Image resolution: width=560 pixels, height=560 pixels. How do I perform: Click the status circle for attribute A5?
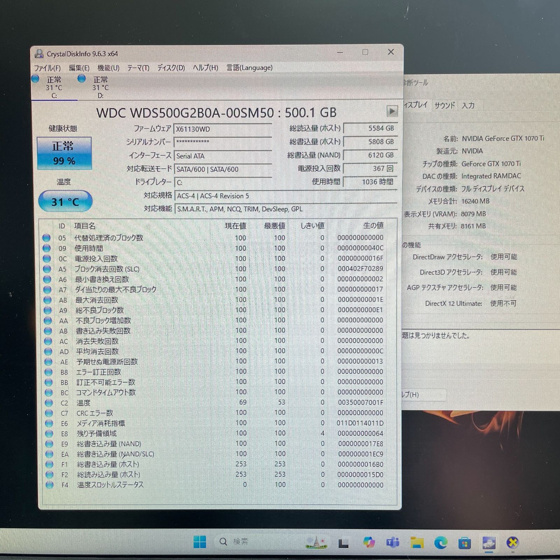pos(47,269)
